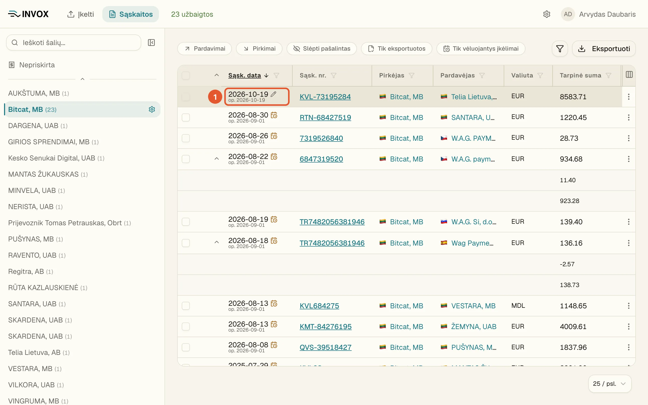Open seller link Telia Lietuva
The height and width of the screenshot is (405, 648).
click(474, 97)
